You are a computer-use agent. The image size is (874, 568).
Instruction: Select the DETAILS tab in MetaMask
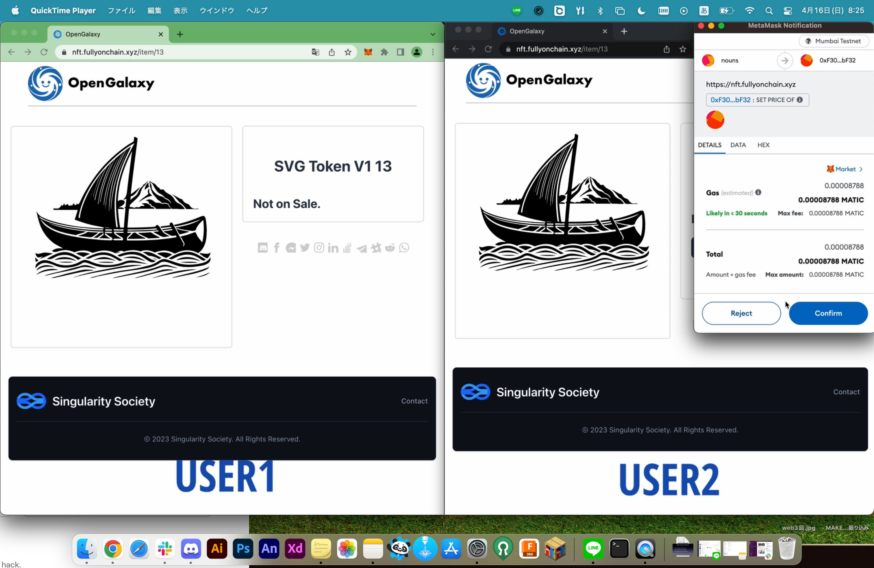click(x=710, y=145)
